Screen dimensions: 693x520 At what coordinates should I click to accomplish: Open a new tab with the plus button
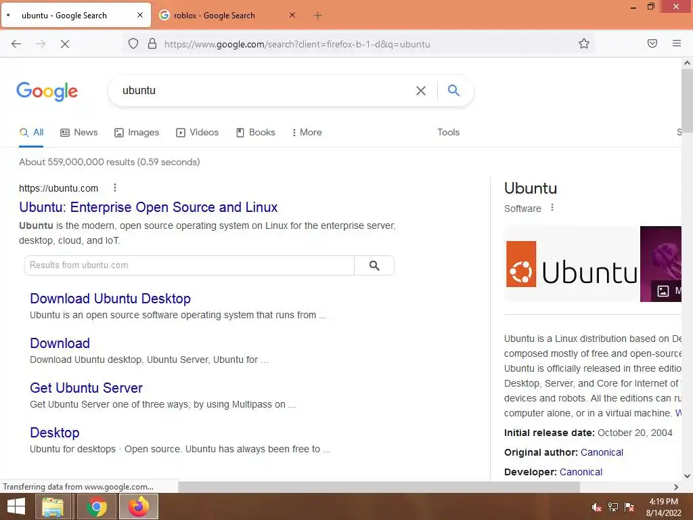point(317,16)
